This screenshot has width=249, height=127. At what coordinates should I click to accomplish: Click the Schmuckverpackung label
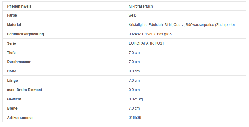[x=25, y=34]
